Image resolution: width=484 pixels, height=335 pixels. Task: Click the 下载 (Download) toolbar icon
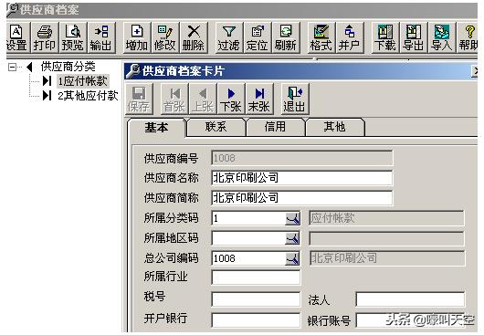[x=384, y=38]
